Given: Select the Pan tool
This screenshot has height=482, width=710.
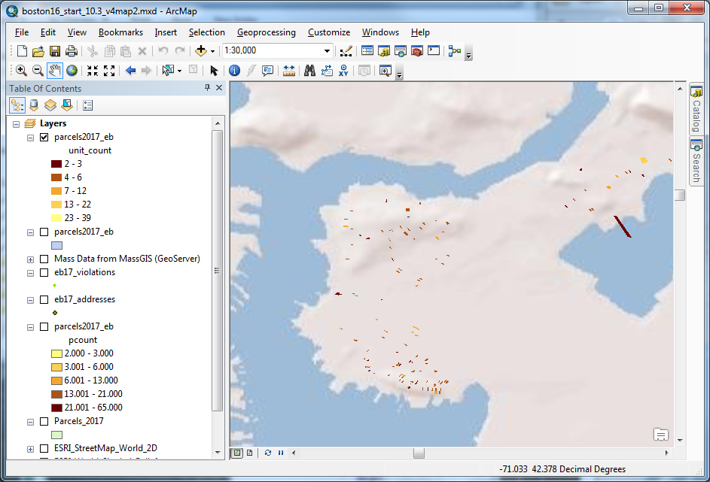Looking at the screenshot, I should (53, 70).
